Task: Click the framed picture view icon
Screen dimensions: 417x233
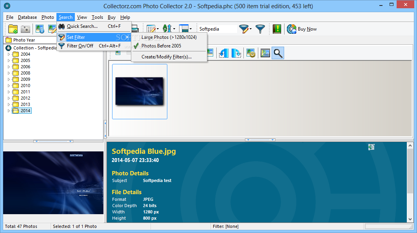Action: pyautogui.click(x=265, y=53)
